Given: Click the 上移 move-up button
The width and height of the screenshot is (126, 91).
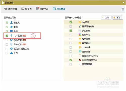Looking at the screenshot, I should (106, 18).
